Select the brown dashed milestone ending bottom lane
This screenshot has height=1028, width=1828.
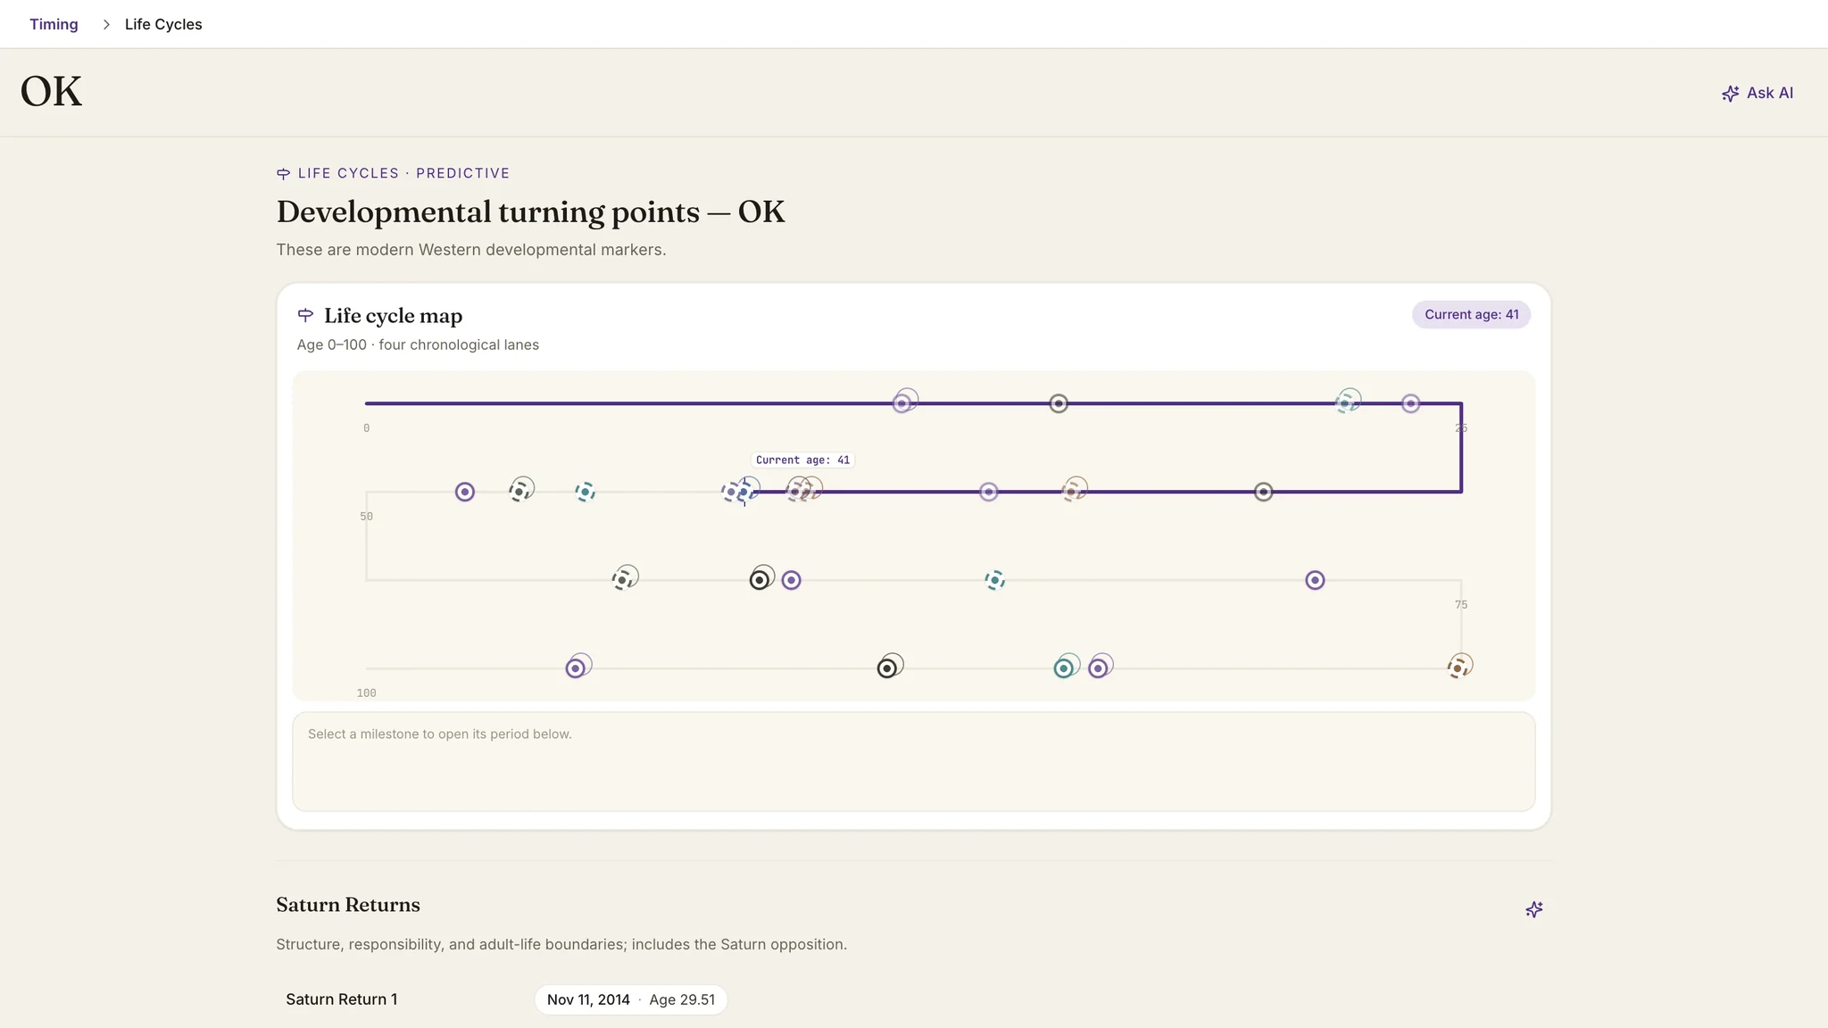click(1458, 667)
